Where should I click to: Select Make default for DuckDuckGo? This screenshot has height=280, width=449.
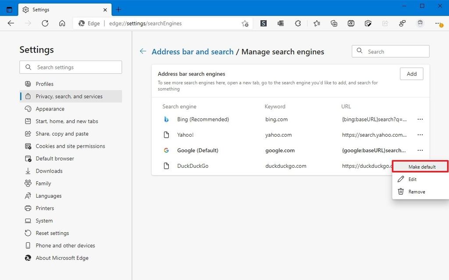click(x=422, y=167)
